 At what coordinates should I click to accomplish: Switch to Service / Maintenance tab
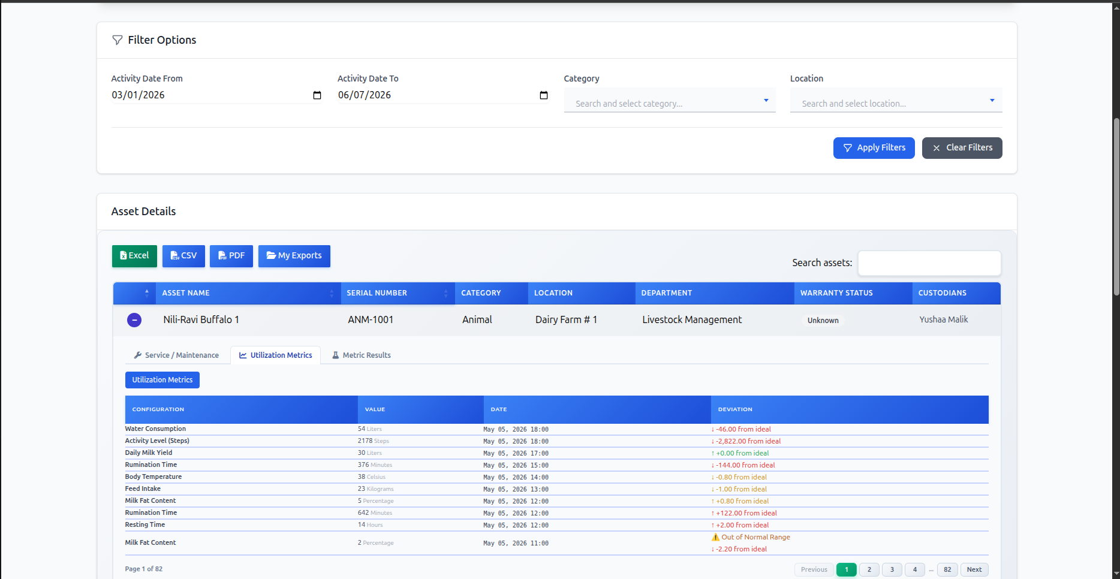pyautogui.click(x=176, y=355)
